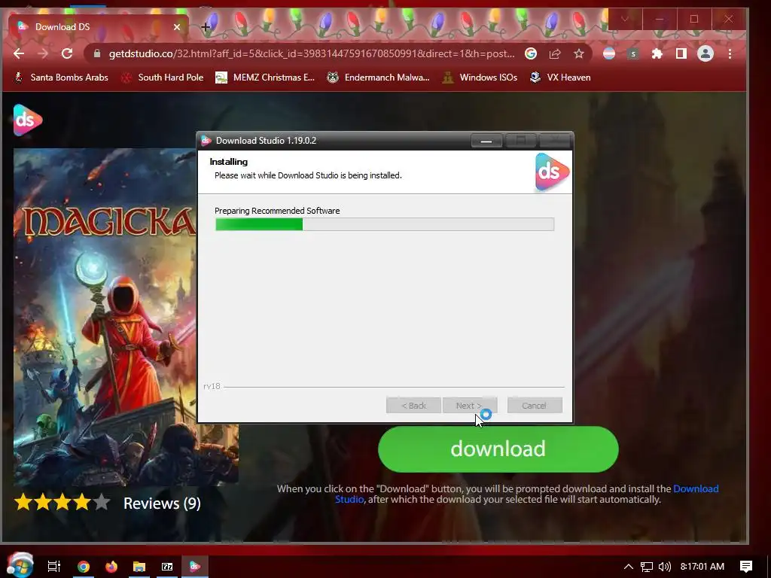The image size is (771, 578).
Task: Open Windows ISOs bookmark
Action: (x=480, y=78)
